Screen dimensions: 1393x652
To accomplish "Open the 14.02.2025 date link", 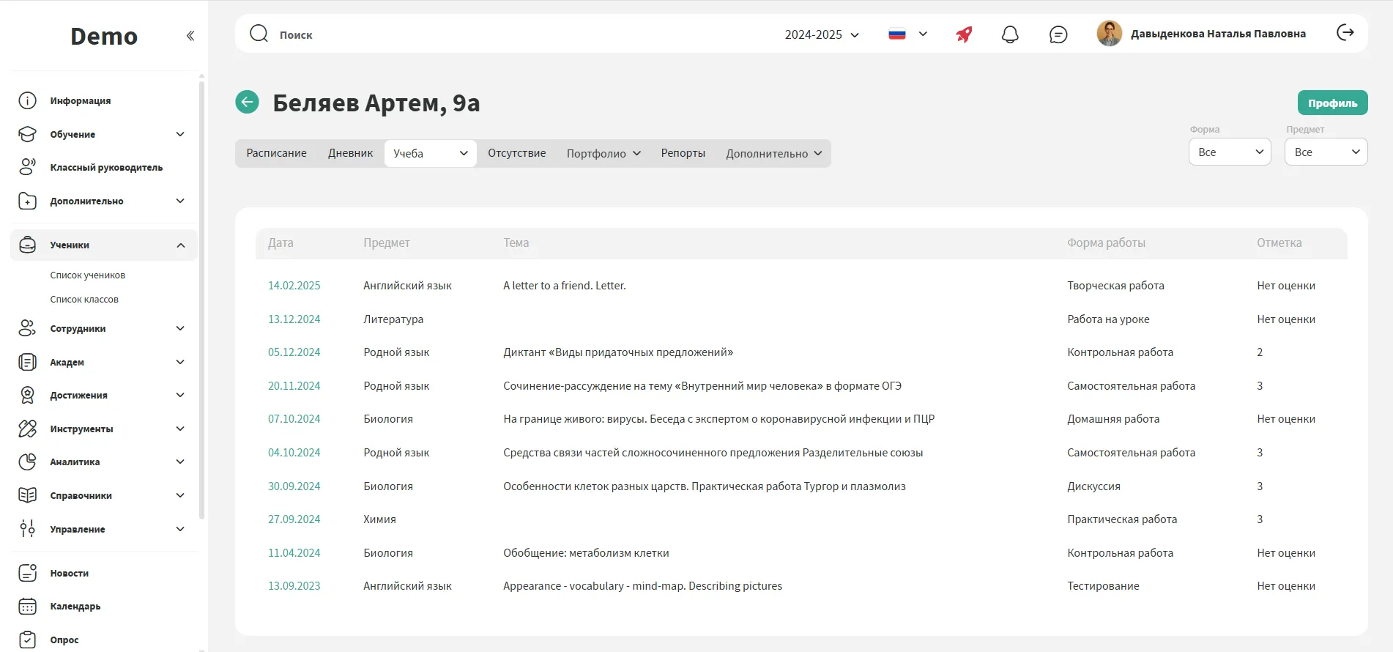I will [294, 286].
